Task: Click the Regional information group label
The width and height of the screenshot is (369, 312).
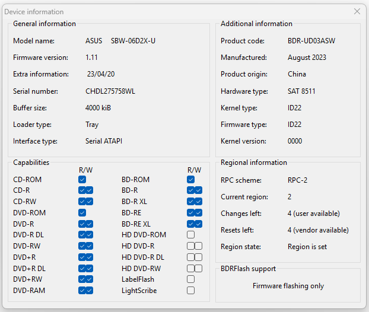Action: (x=254, y=163)
